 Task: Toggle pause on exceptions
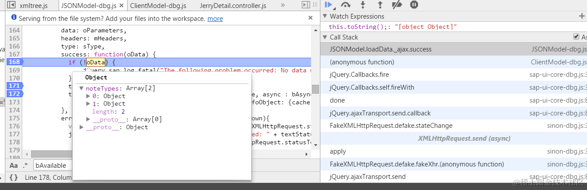(414, 5)
